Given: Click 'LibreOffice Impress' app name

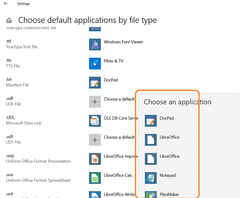Looking at the screenshot, I should pyautogui.click(x=121, y=156).
